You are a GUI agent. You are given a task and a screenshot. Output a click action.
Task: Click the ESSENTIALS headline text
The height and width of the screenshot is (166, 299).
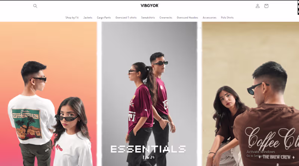click(x=148, y=149)
